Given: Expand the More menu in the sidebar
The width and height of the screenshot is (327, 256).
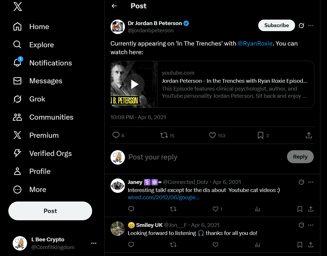Looking at the screenshot, I should 18,189.
